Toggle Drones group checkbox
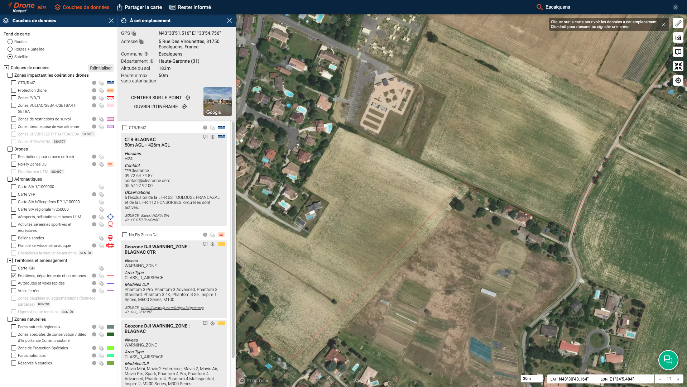 tap(10, 149)
